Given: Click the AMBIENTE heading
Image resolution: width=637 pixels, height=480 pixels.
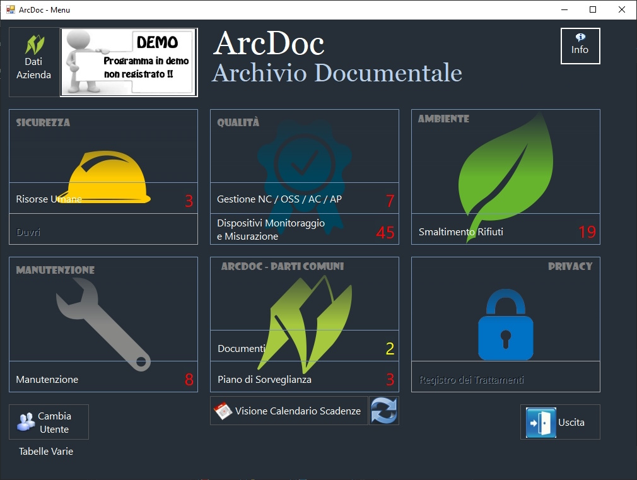Looking at the screenshot, I should point(443,119).
